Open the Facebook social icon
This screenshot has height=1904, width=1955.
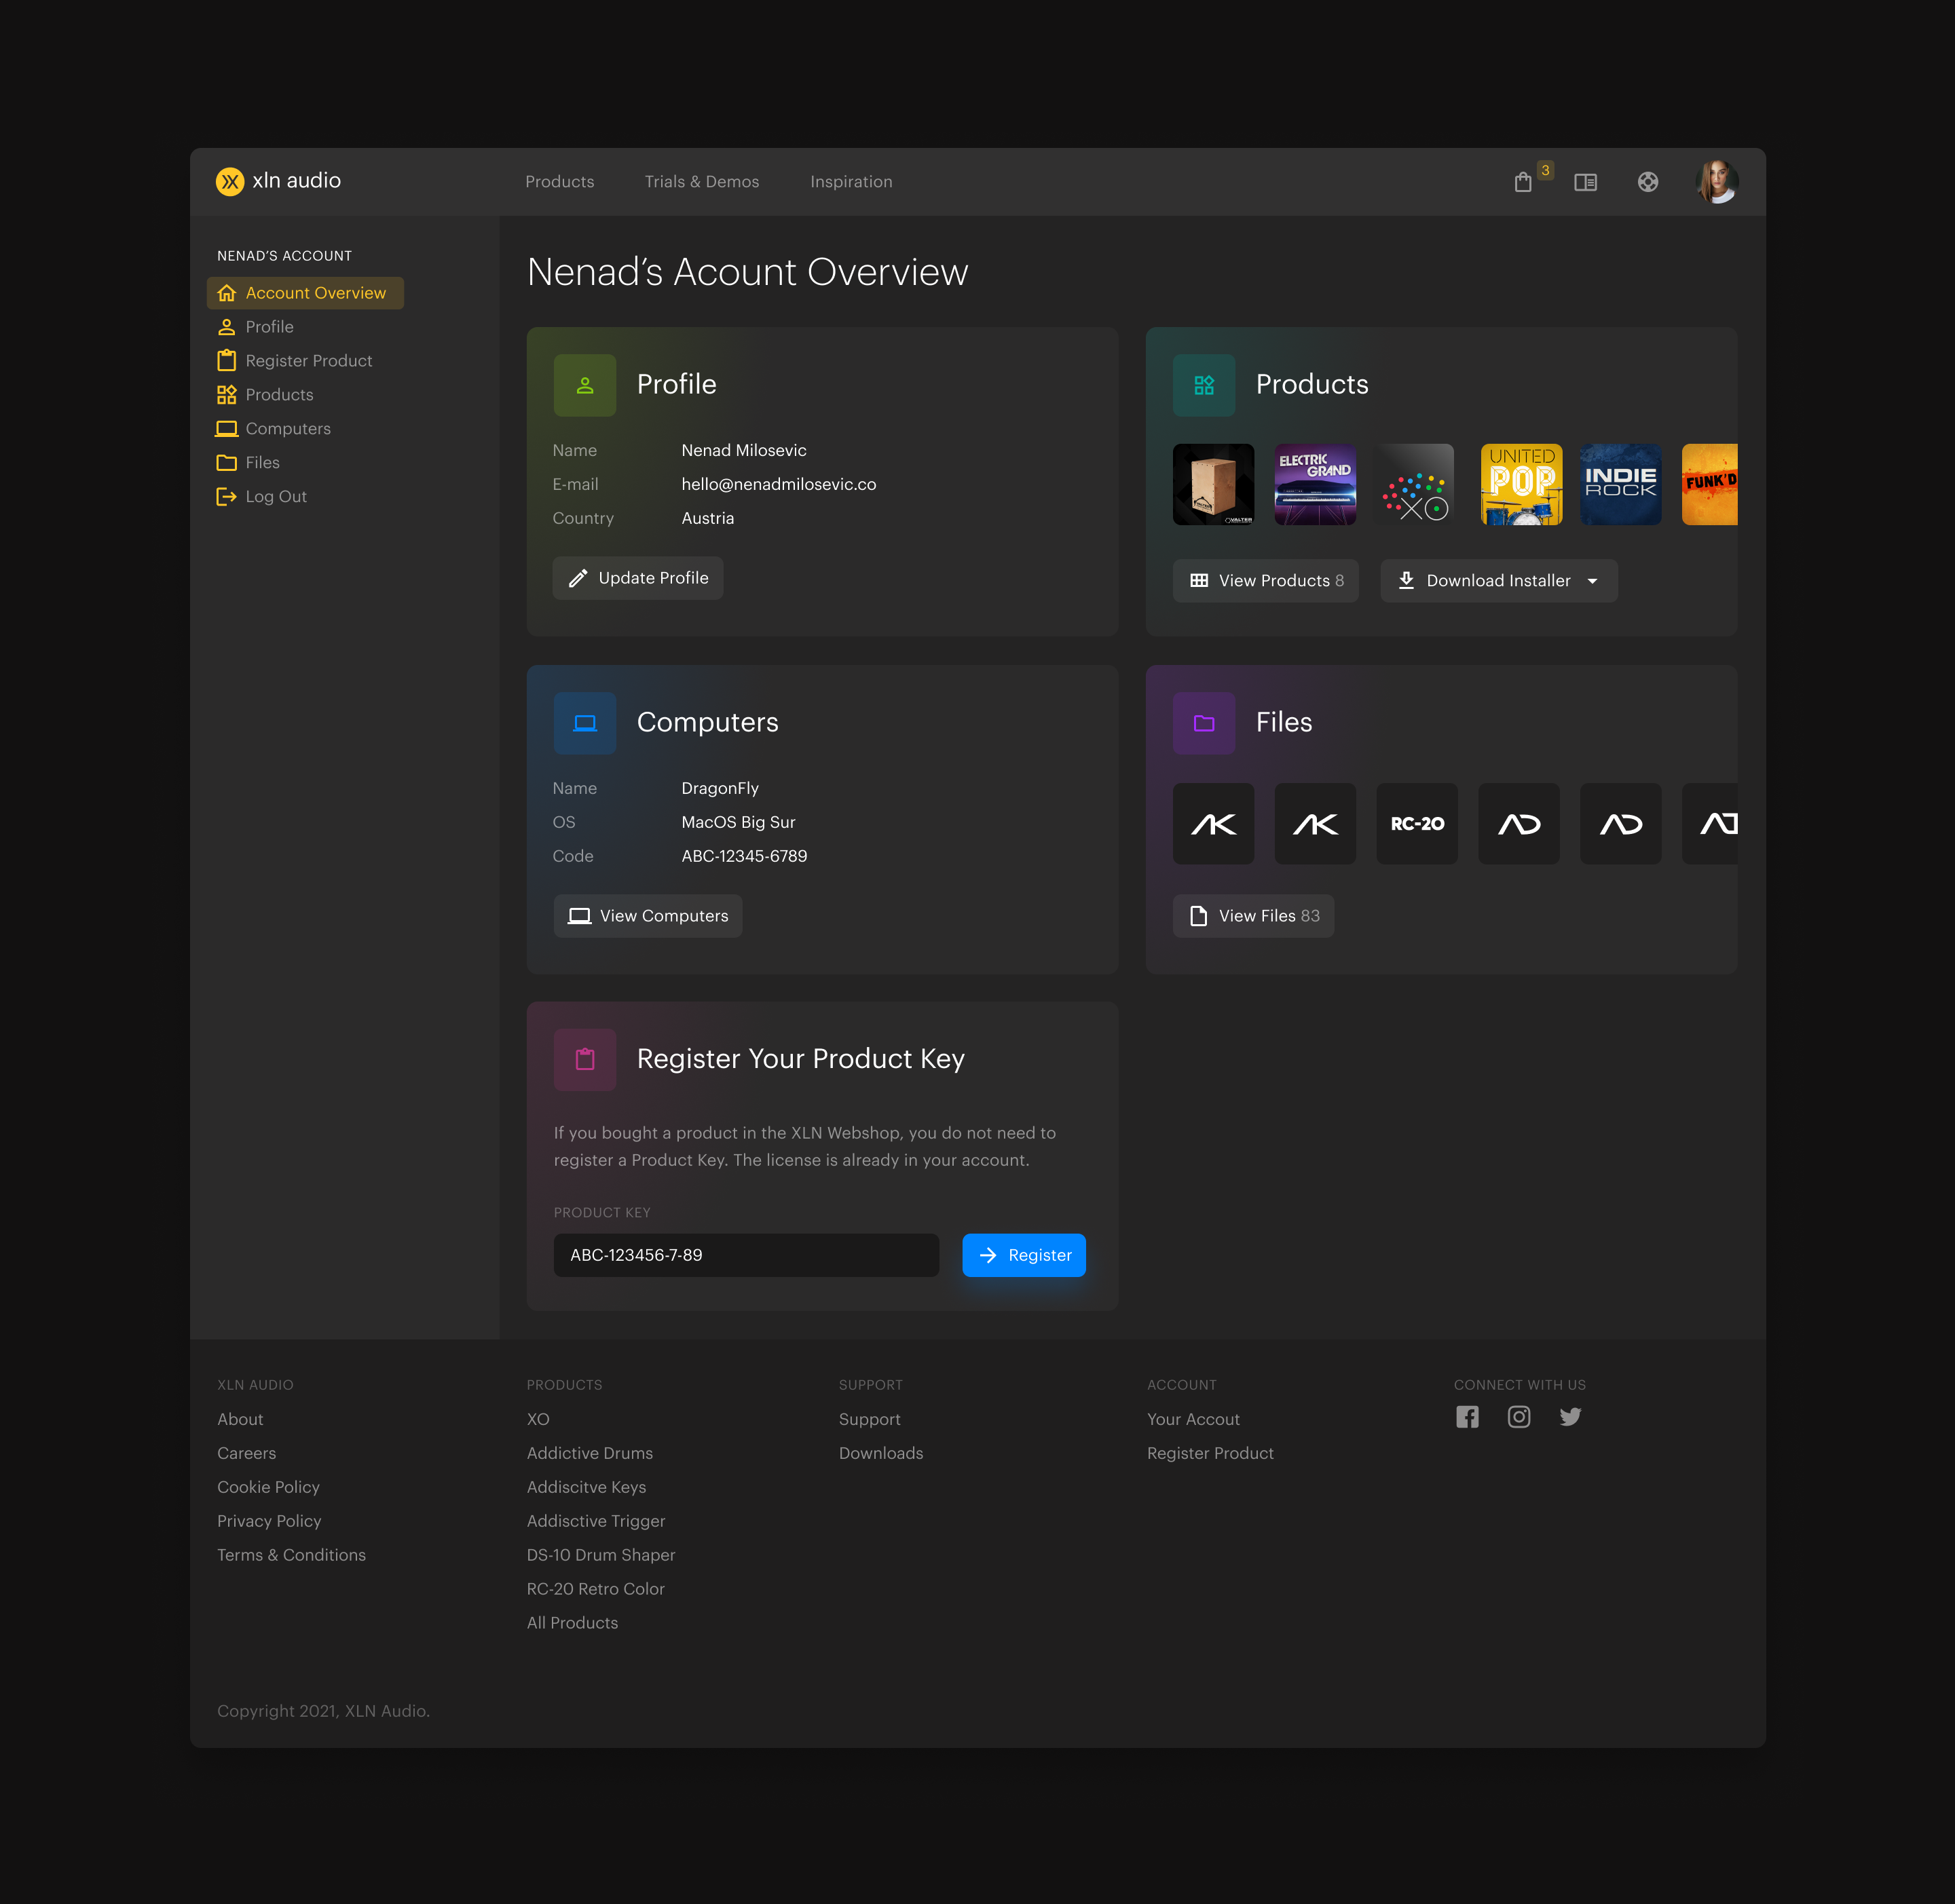(1467, 1417)
